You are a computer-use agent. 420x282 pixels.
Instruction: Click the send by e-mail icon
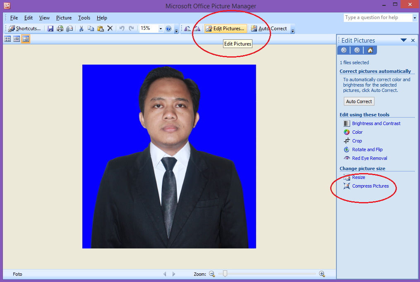coord(70,29)
